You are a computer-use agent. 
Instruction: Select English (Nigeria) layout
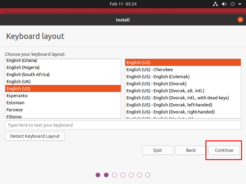pyautogui.click(x=63, y=67)
